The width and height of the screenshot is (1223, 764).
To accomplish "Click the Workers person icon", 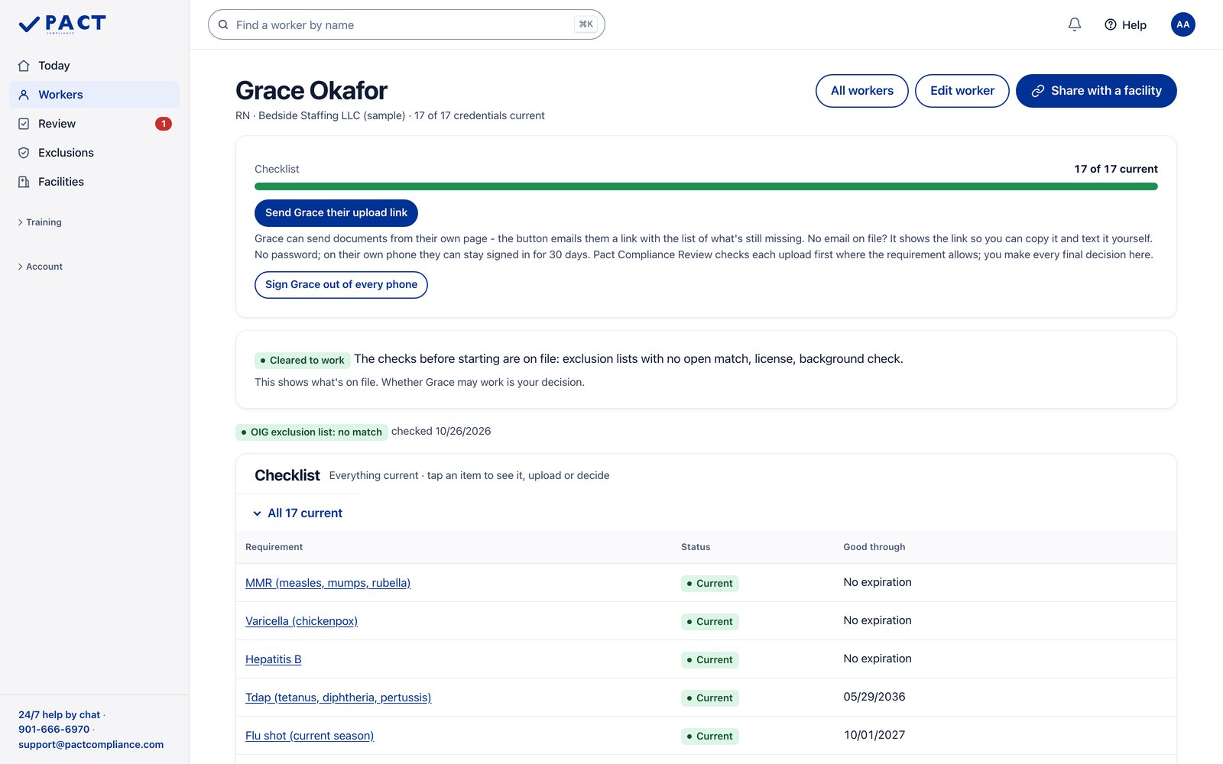I will [24, 95].
